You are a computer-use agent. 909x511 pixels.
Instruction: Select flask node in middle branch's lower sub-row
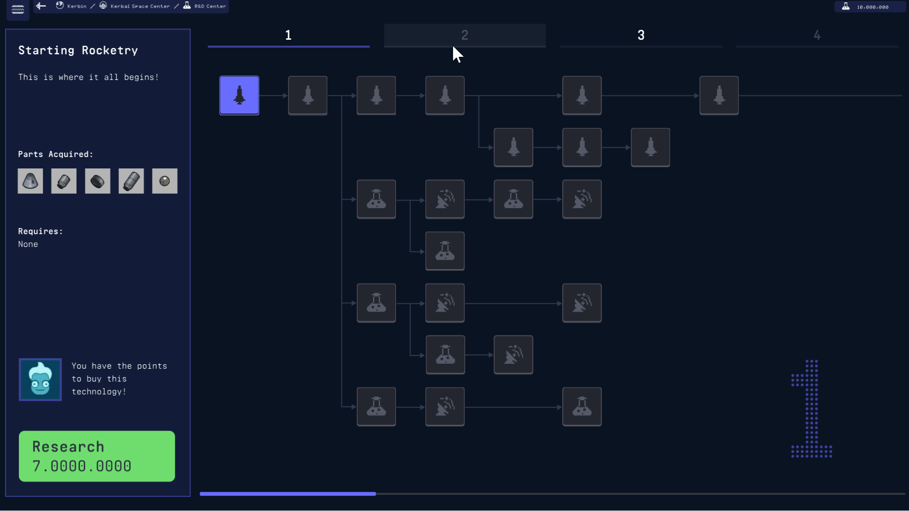coord(445,355)
